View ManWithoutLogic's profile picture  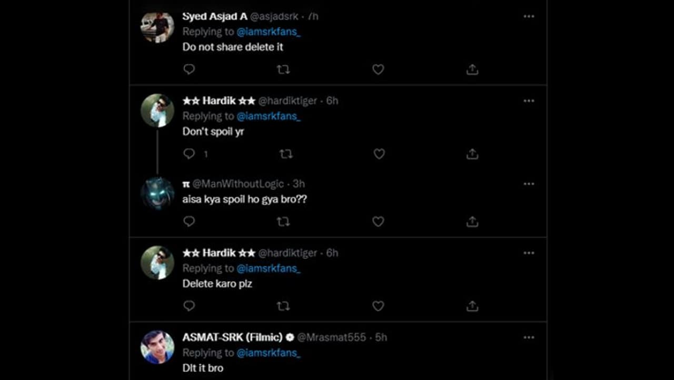157,194
